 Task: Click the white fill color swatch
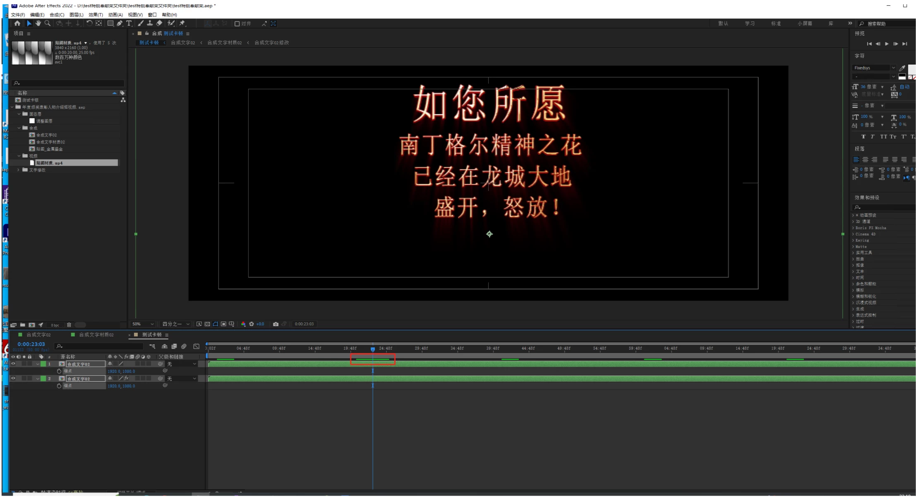coord(911,69)
